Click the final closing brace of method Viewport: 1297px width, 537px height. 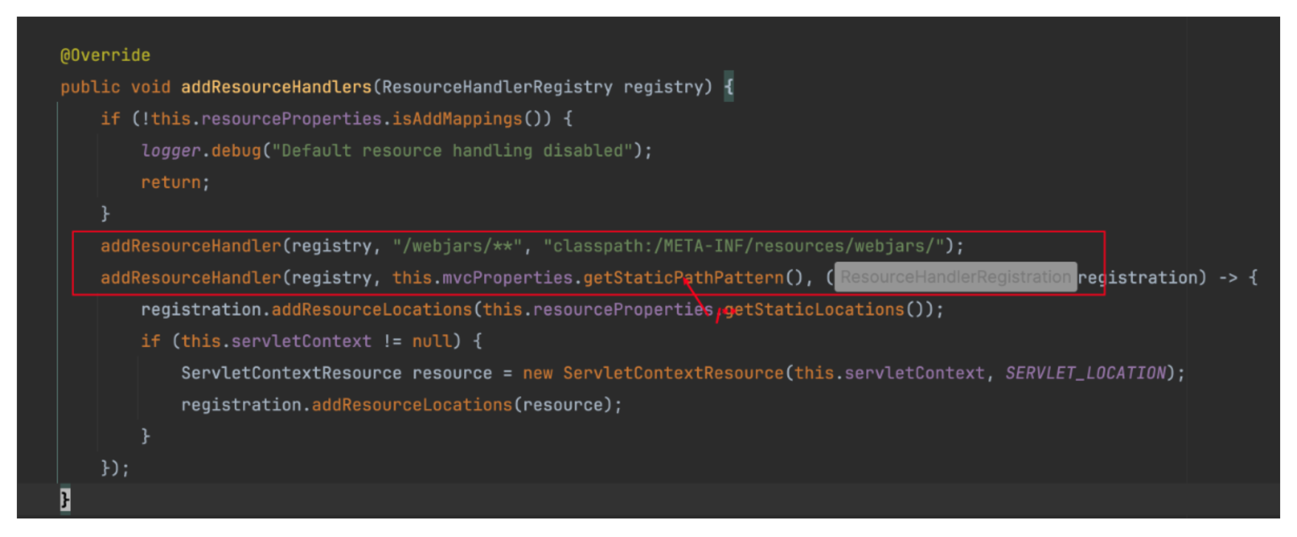pos(65,500)
